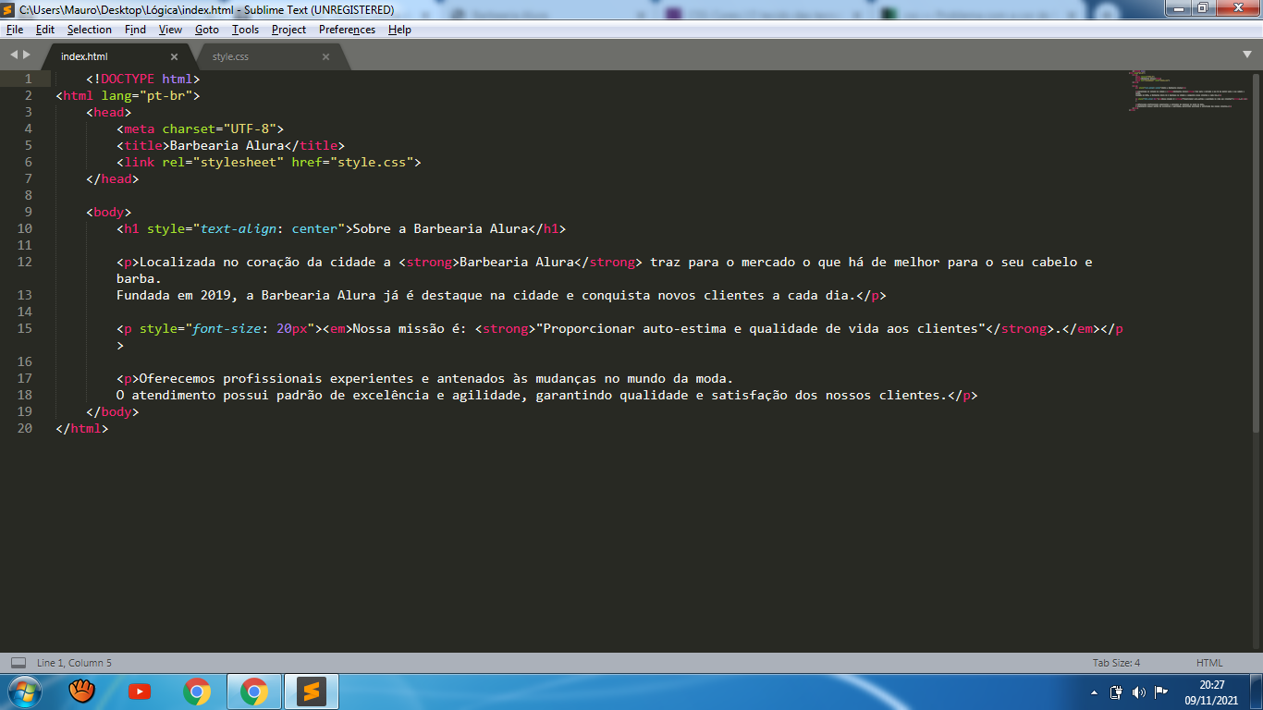Toggle the side bar panel switcher icon

click(x=18, y=663)
